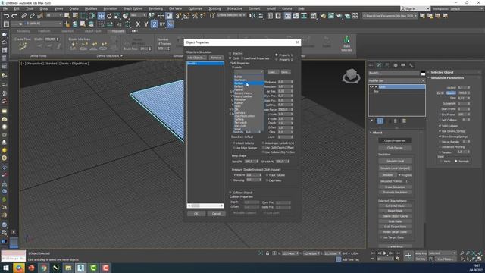The image size is (485, 273).
Task: Open the Display panel icon
Action: (403, 65)
